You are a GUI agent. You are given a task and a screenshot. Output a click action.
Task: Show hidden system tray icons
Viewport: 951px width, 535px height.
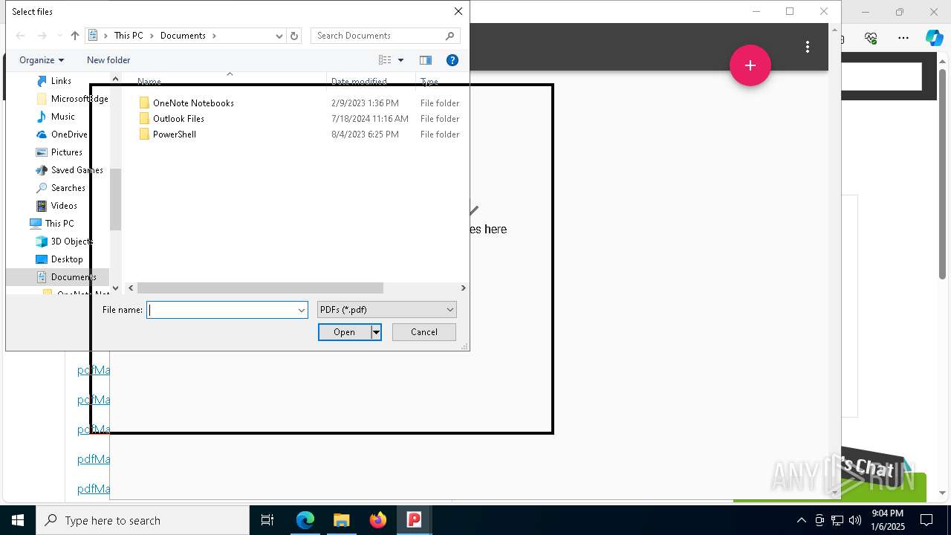coord(801,520)
